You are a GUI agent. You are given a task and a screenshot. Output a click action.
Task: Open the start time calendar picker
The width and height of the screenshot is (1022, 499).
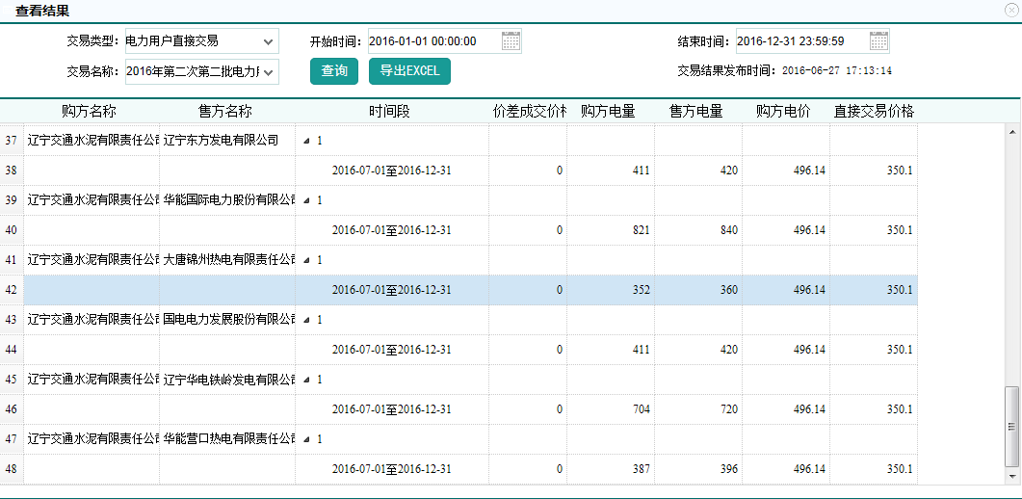click(511, 41)
